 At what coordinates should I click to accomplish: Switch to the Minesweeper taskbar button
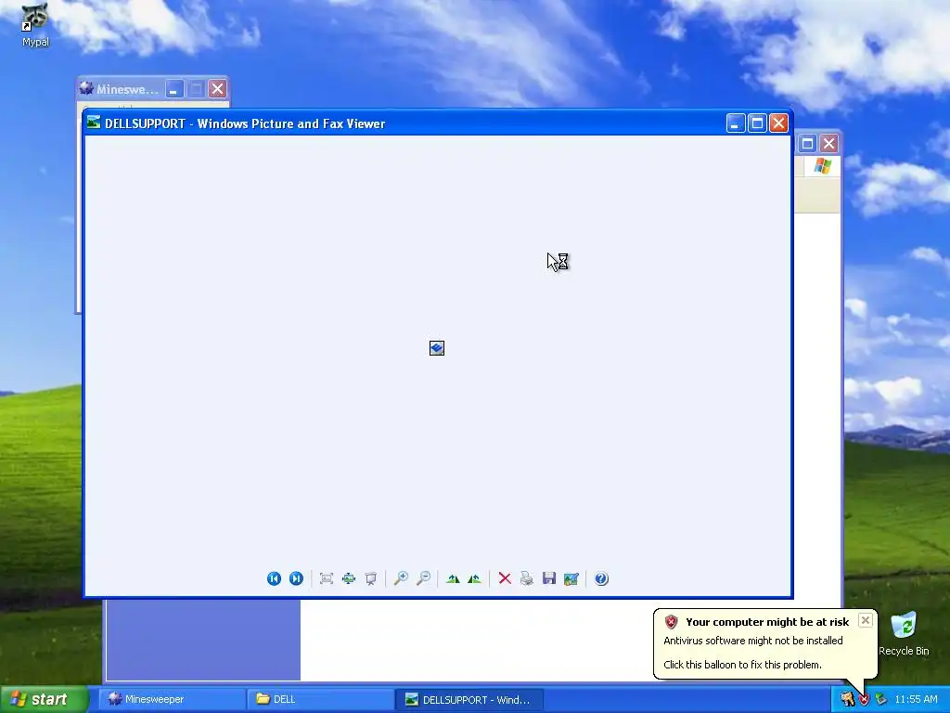(172, 699)
